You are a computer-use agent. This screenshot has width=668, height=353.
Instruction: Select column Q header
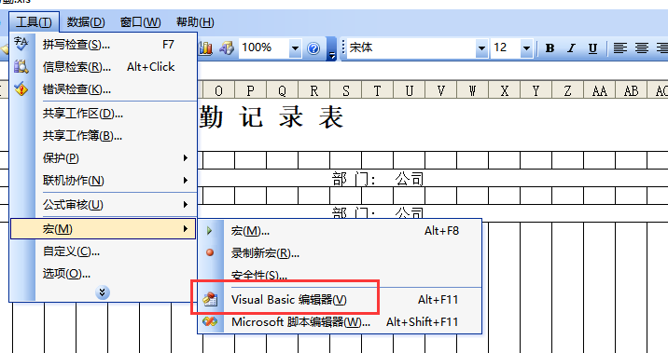tap(282, 90)
